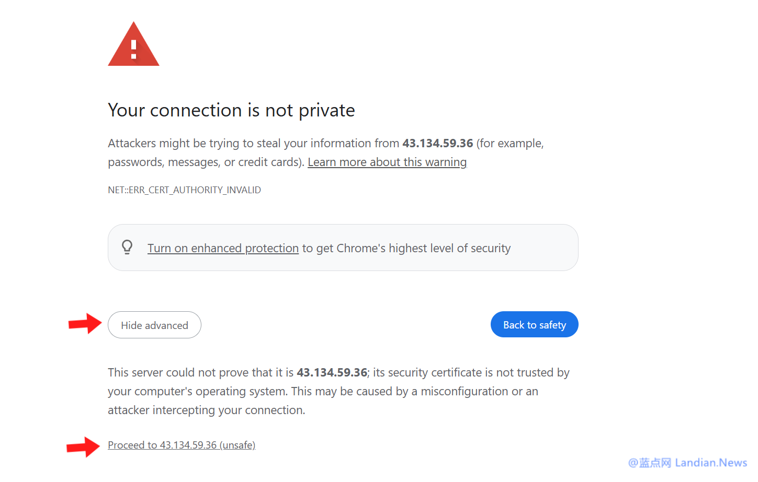758x482 pixels.
Task: Click red arrow beside the Proceed link
Action: 83,447
